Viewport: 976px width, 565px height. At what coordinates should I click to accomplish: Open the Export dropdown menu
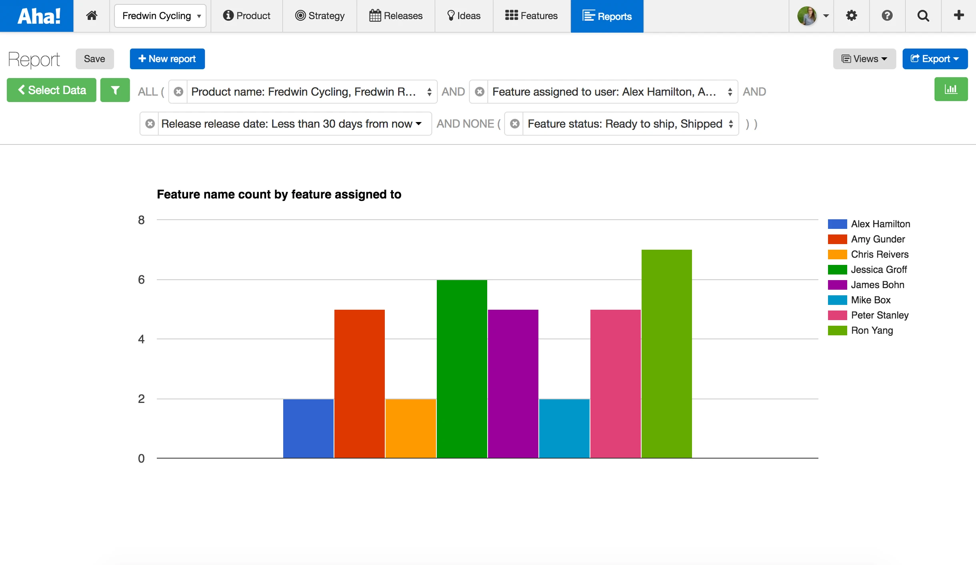(x=934, y=59)
